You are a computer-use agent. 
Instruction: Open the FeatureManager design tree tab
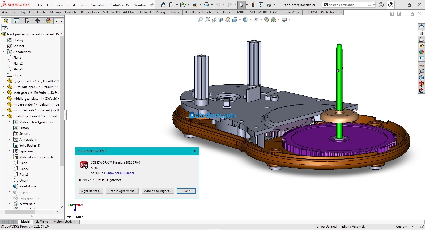6,21
